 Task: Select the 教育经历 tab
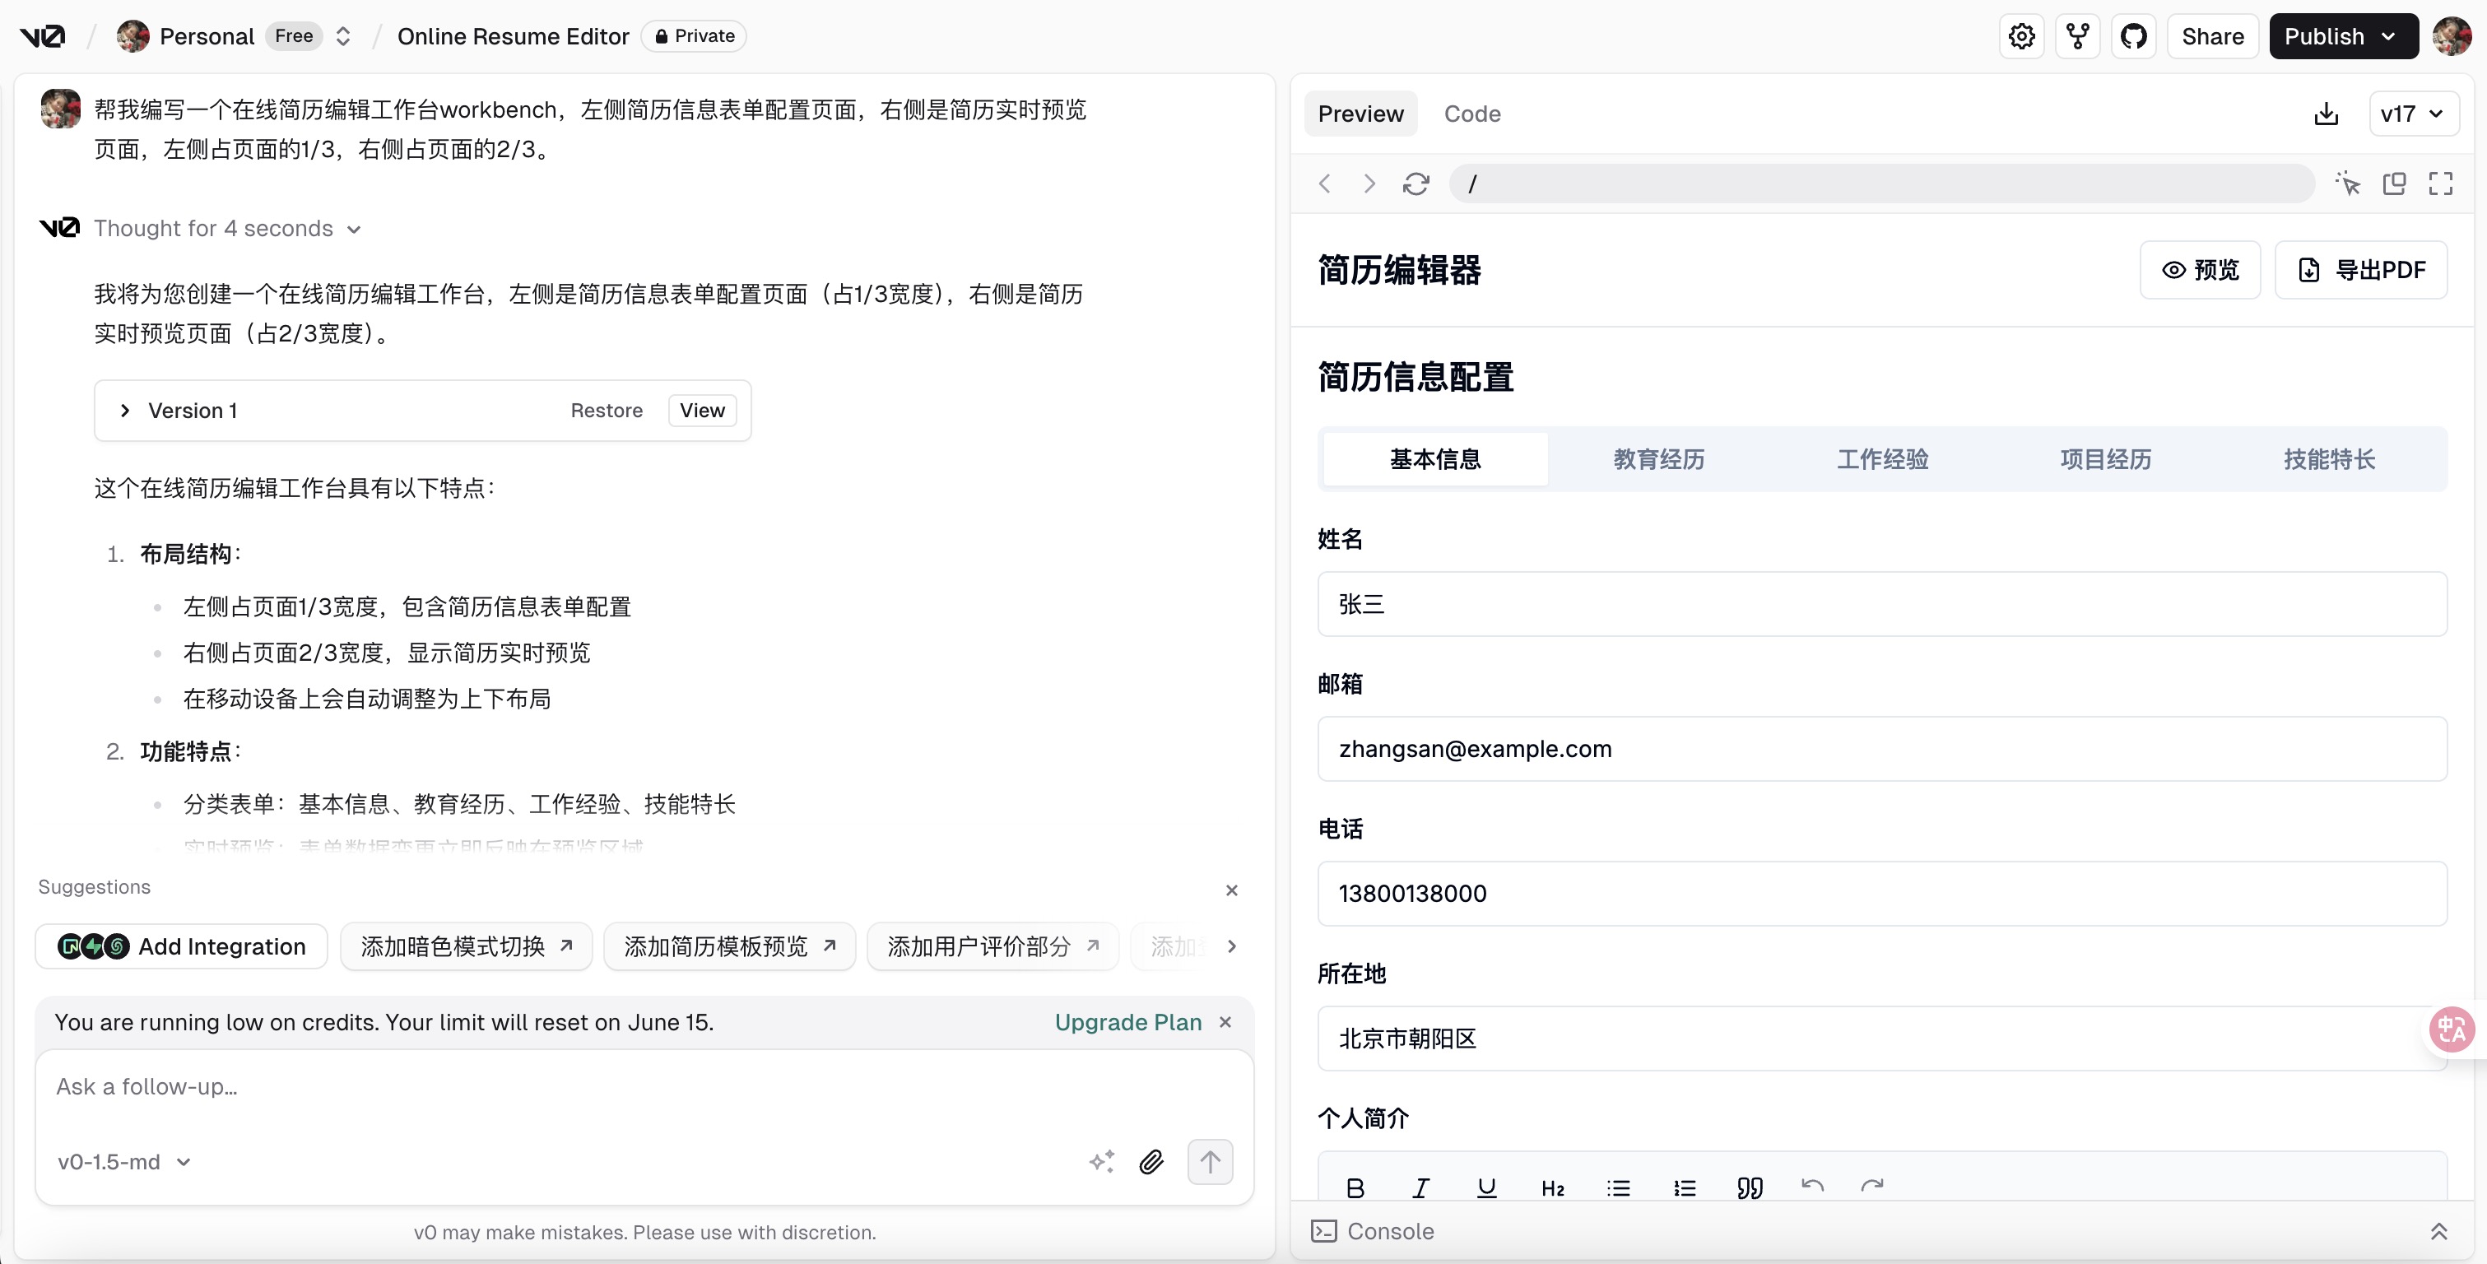tap(1657, 458)
